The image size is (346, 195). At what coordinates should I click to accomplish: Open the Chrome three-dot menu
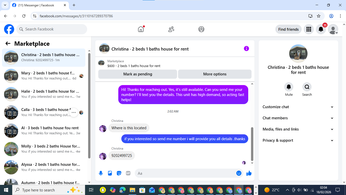pos(340,16)
